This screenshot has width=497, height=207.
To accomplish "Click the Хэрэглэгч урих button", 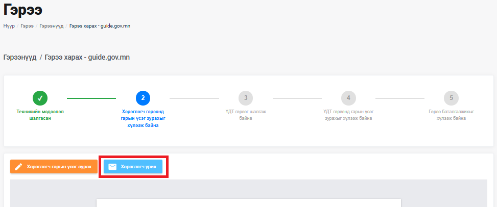I will (133, 167).
